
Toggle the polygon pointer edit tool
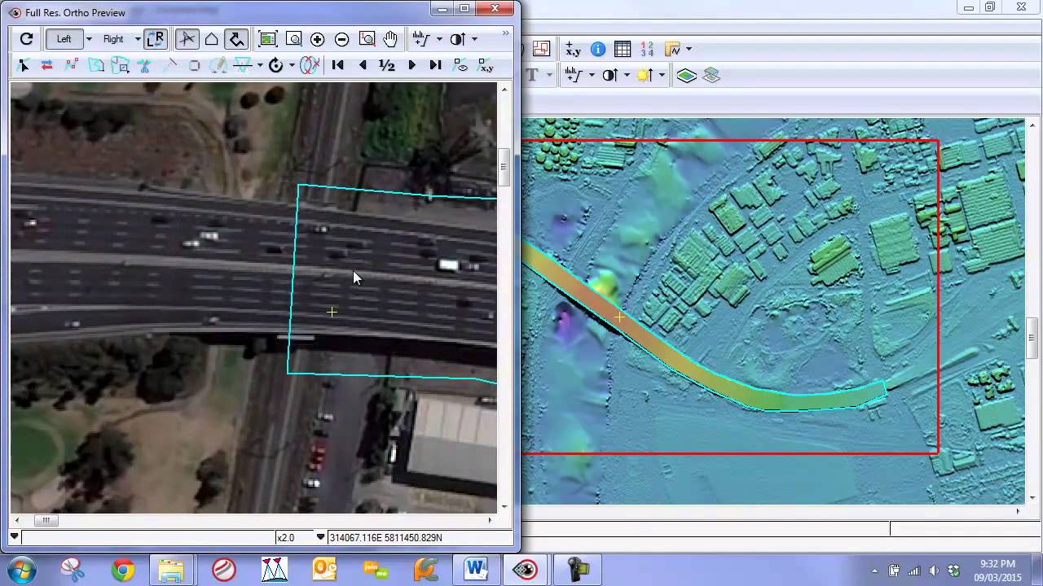click(236, 39)
